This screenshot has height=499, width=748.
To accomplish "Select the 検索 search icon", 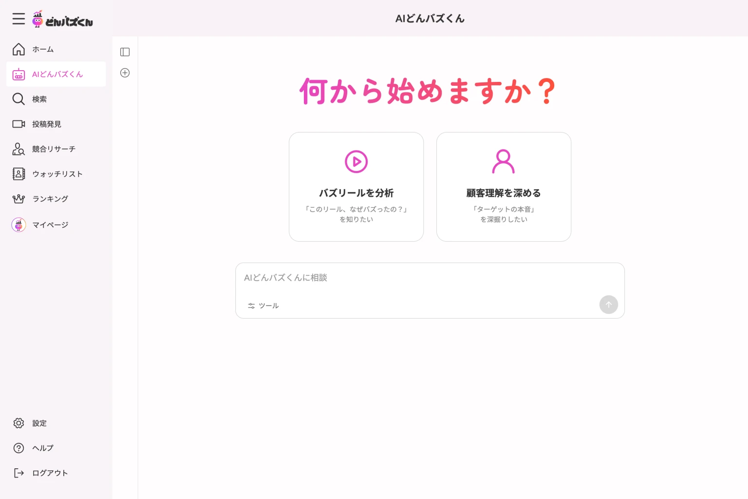I will point(18,99).
